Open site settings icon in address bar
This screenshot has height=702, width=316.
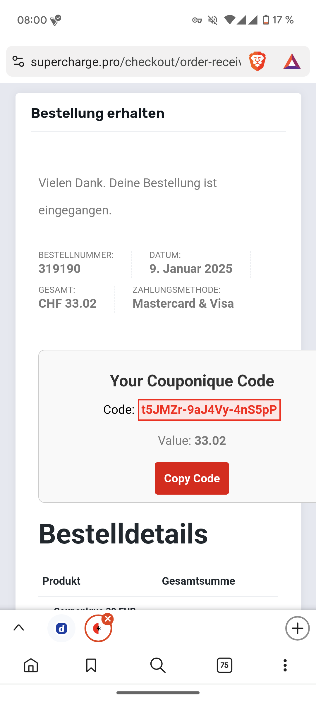pos(18,61)
